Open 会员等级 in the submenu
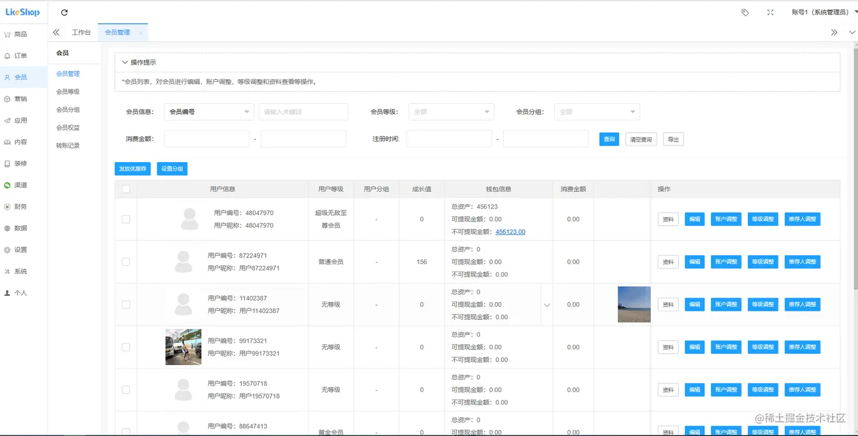Screen dimensions: 858x436 point(68,91)
